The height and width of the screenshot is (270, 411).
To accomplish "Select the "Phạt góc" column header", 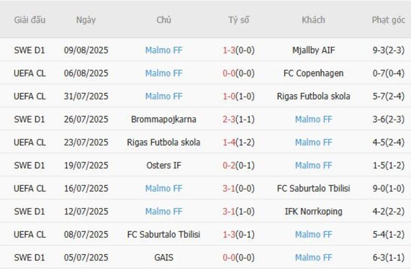I will 388,20.
